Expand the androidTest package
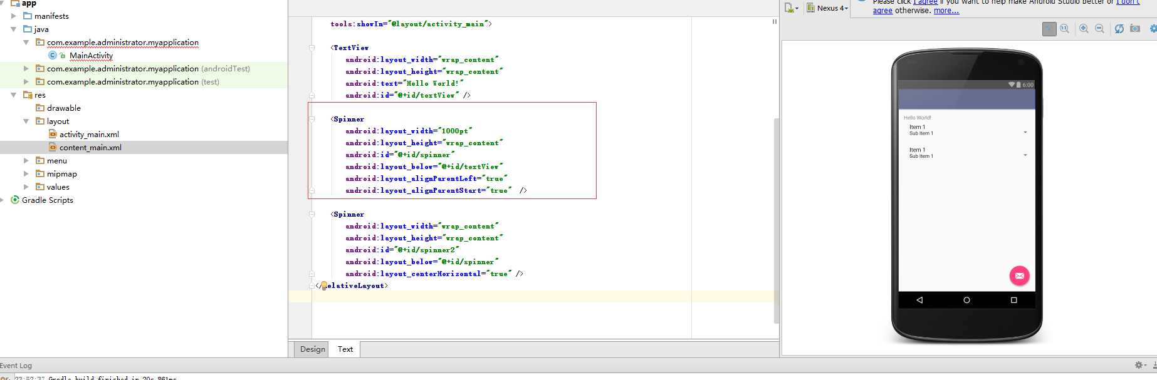This screenshot has height=380, width=1157. (x=26, y=69)
